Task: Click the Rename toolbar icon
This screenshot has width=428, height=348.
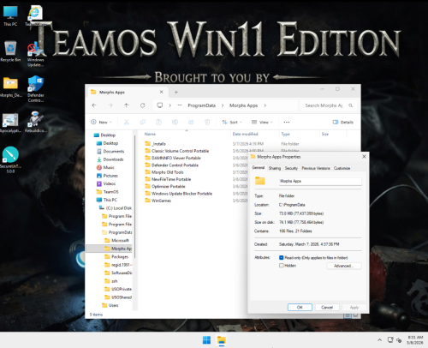Action: [x=175, y=123]
